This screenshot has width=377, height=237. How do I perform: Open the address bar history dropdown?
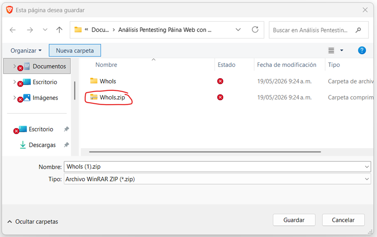tap(238, 30)
